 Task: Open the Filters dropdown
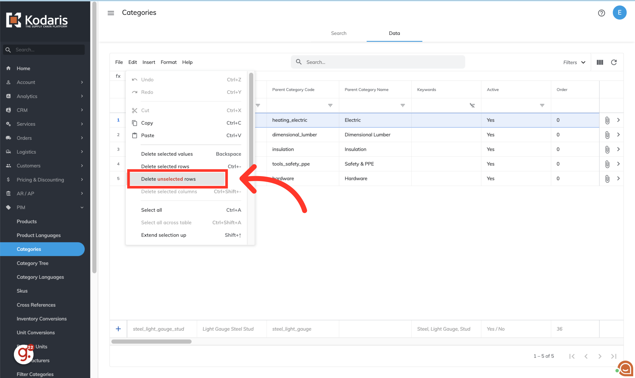[x=574, y=62]
